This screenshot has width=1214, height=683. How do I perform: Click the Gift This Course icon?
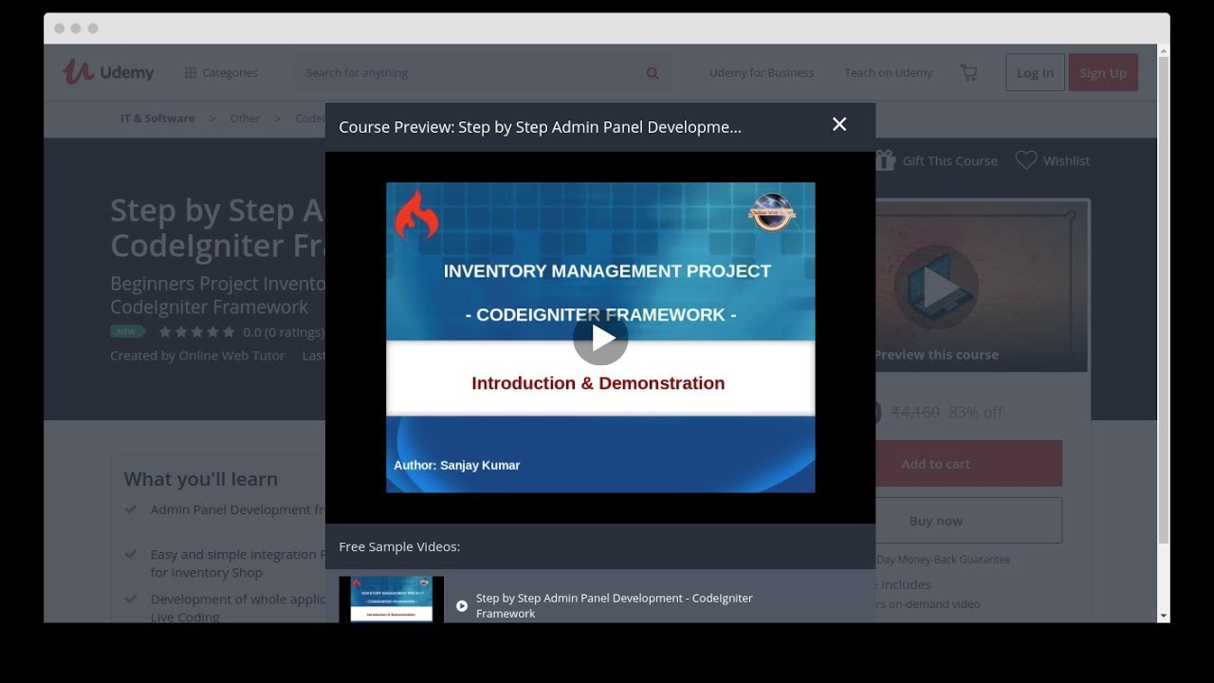click(886, 159)
